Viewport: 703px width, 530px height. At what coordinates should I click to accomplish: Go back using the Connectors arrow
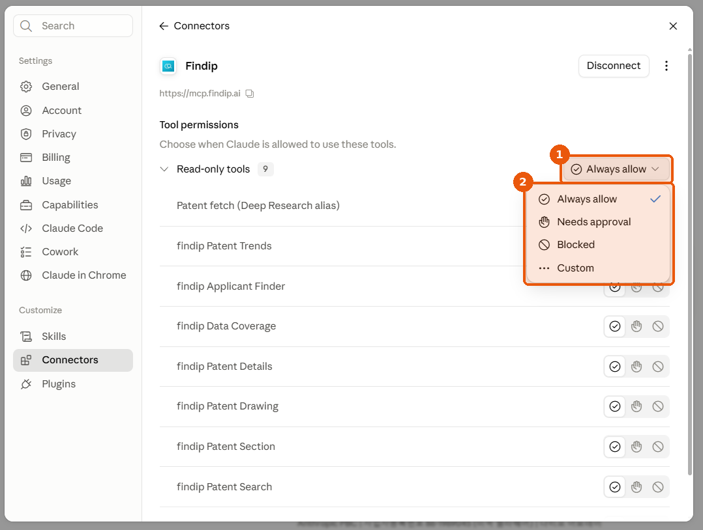(164, 26)
